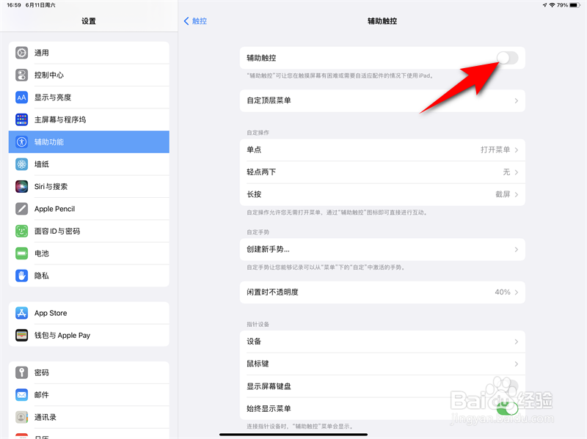The height and width of the screenshot is (439, 587).
Task: Select 面容ID与密码 in sidebar
Action: (89, 231)
